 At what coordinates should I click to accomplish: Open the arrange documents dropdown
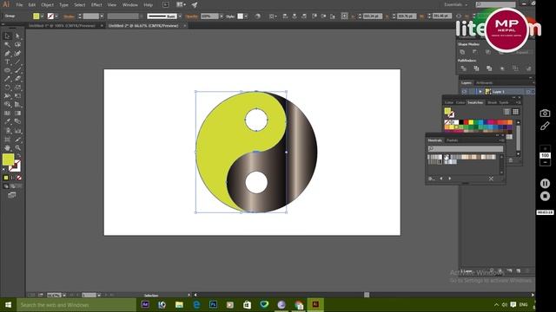pos(182,5)
